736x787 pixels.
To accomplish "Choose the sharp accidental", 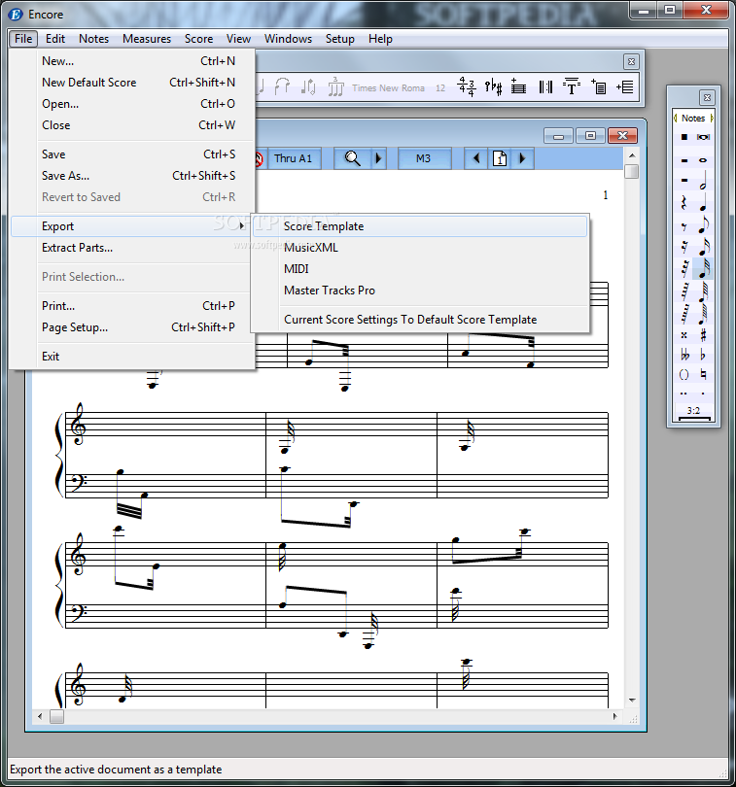I will 703,335.
